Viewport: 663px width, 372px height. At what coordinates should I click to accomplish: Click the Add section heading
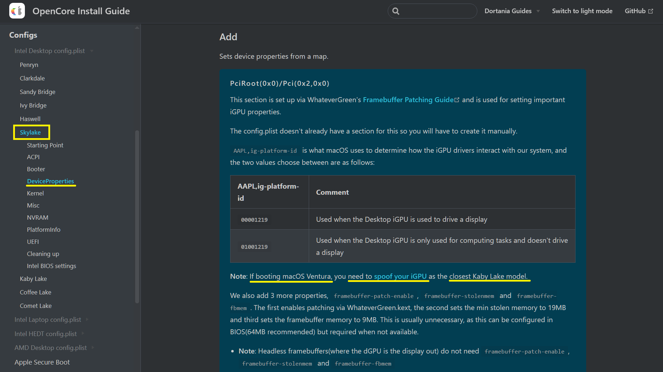tap(228, 37)
